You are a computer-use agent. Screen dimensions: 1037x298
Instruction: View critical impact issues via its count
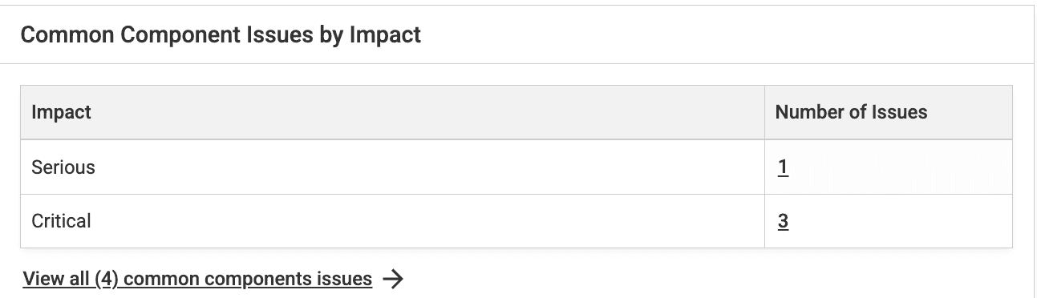(x=783, y=221)
